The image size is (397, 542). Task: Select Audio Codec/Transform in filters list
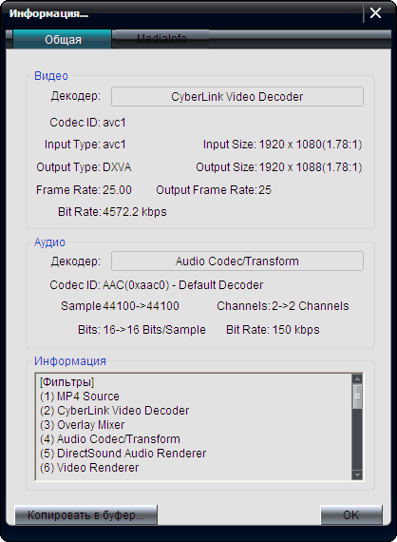point(110,438)
